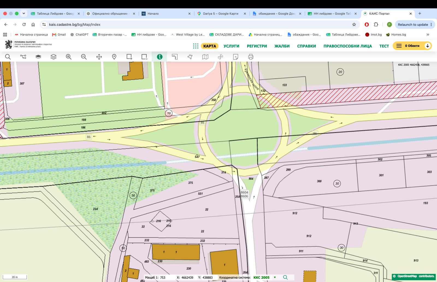Select the add-to-selection rectangle tool
The image size is (437, 282).
(x=129, y=57)
